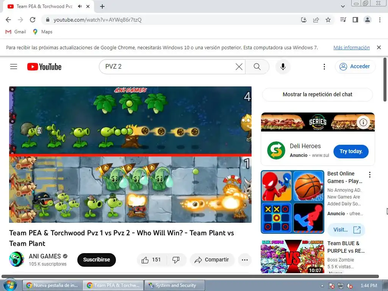Open YouTube settings three-dot menu
Viewport: 388px width, 291px height.
tap(324, 67)
